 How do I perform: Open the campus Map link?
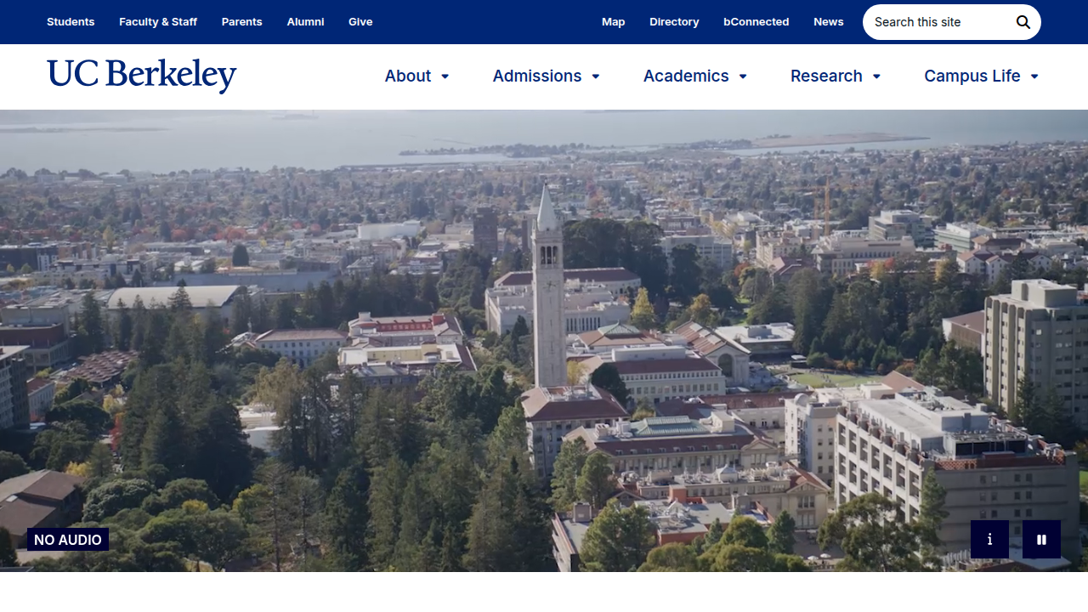pyautogui.click(x=614, y=22)
